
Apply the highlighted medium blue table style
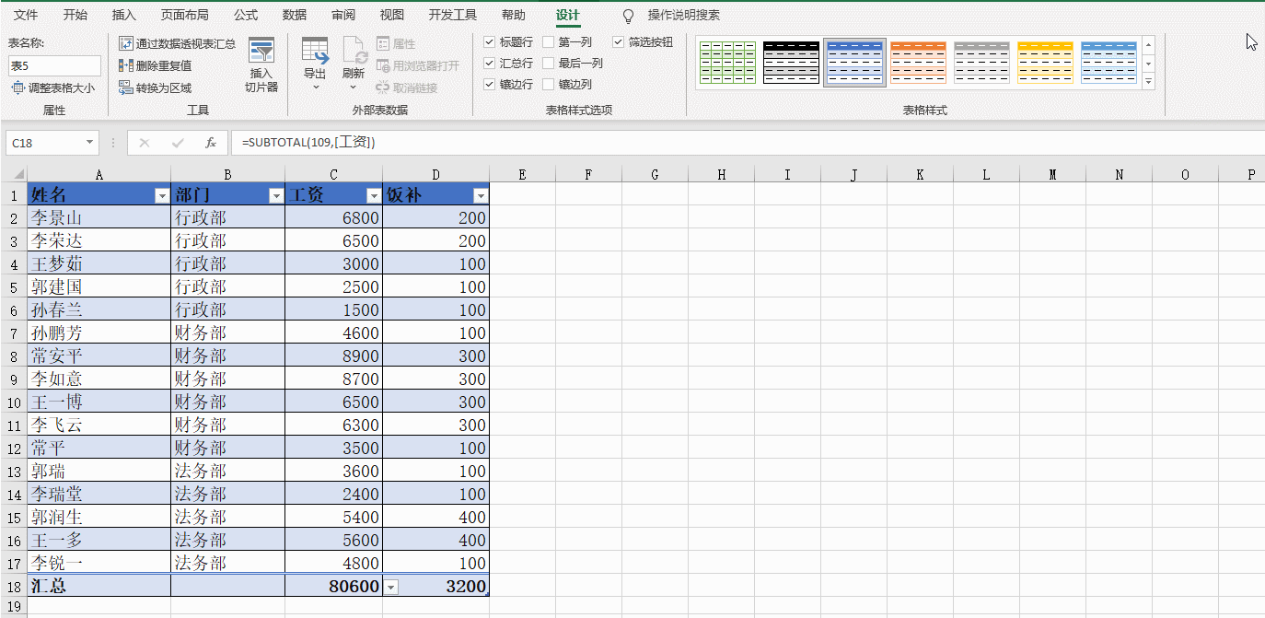click(854, 63)
